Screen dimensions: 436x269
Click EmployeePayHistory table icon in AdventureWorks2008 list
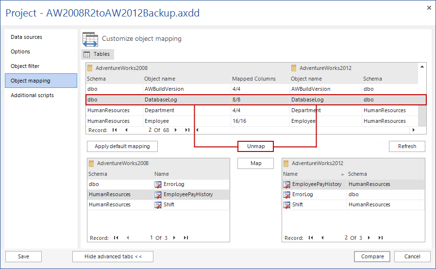[x=158, y=195]
